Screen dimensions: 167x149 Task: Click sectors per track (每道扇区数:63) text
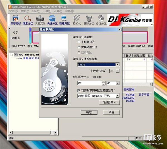pyautogui.click(x=136, y=46)
